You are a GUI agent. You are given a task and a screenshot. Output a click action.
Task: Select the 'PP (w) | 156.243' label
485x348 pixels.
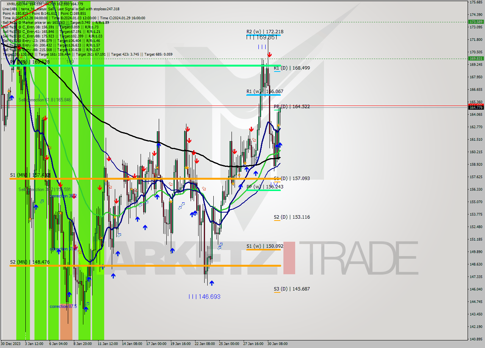[265, 187]
